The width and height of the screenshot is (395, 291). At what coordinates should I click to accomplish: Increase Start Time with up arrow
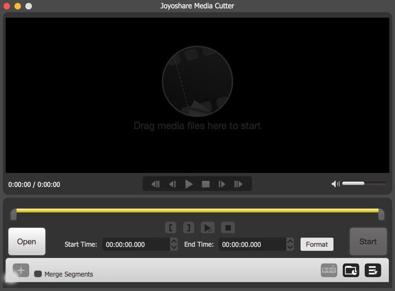coord(173,241)
